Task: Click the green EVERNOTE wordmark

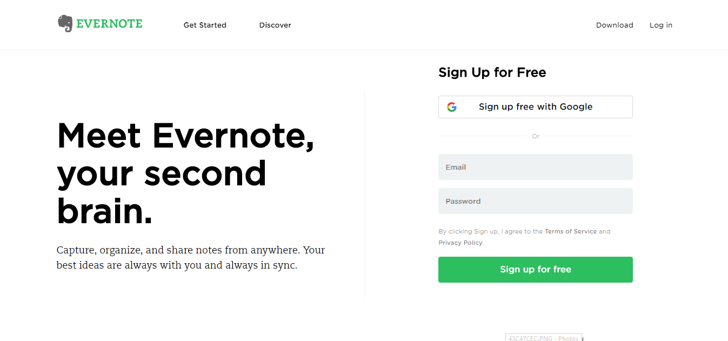Action: [x=109, y=24]
